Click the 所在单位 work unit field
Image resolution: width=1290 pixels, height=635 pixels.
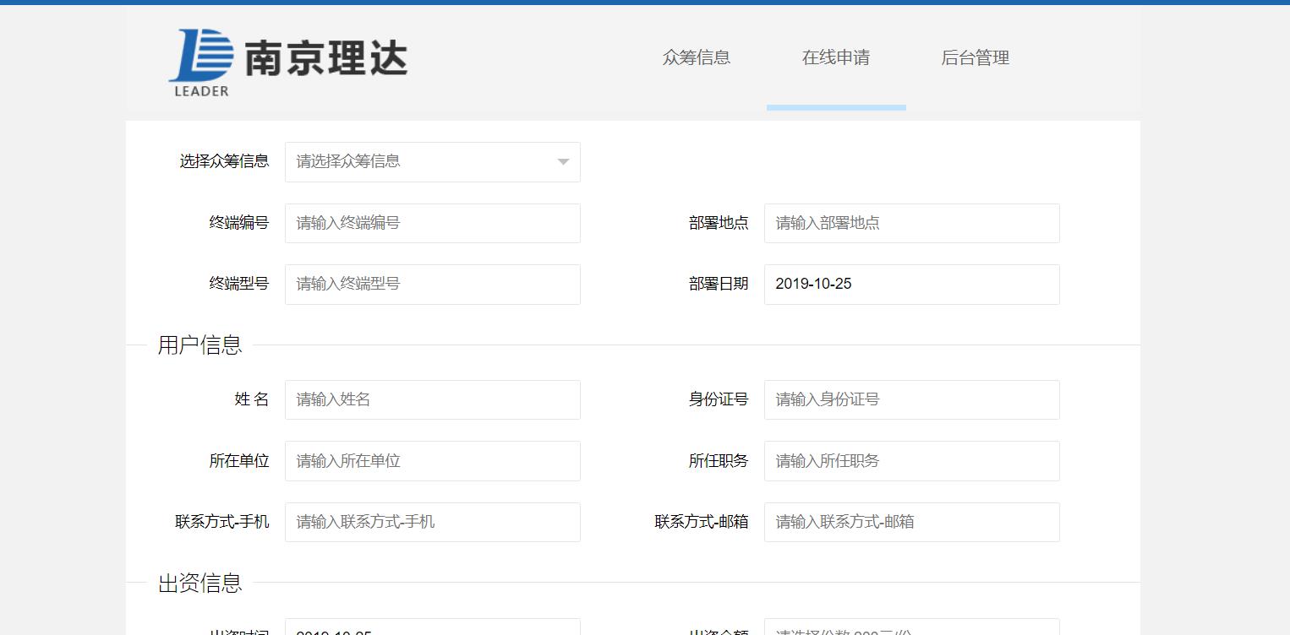point(432,460)
